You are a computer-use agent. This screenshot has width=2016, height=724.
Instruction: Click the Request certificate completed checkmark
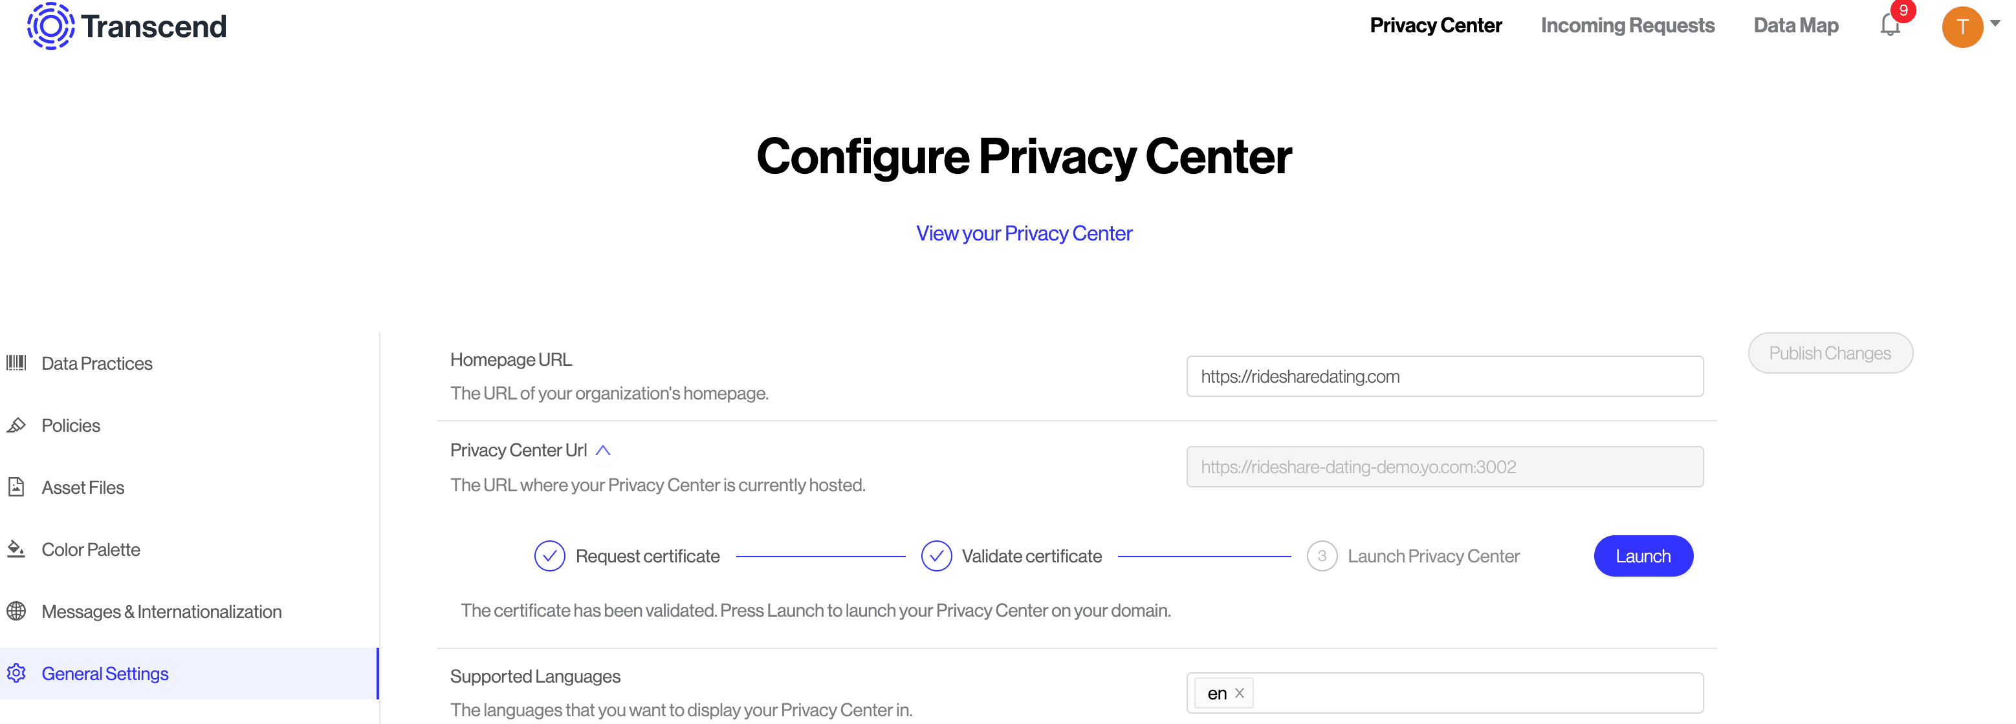[x=550, y=556]
